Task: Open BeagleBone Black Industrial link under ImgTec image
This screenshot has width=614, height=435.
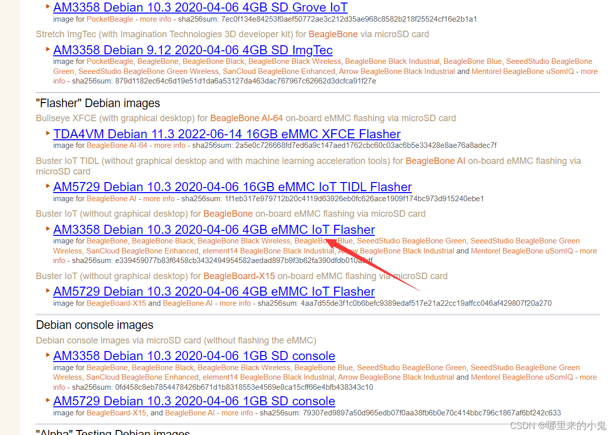Action: (392, 61)
